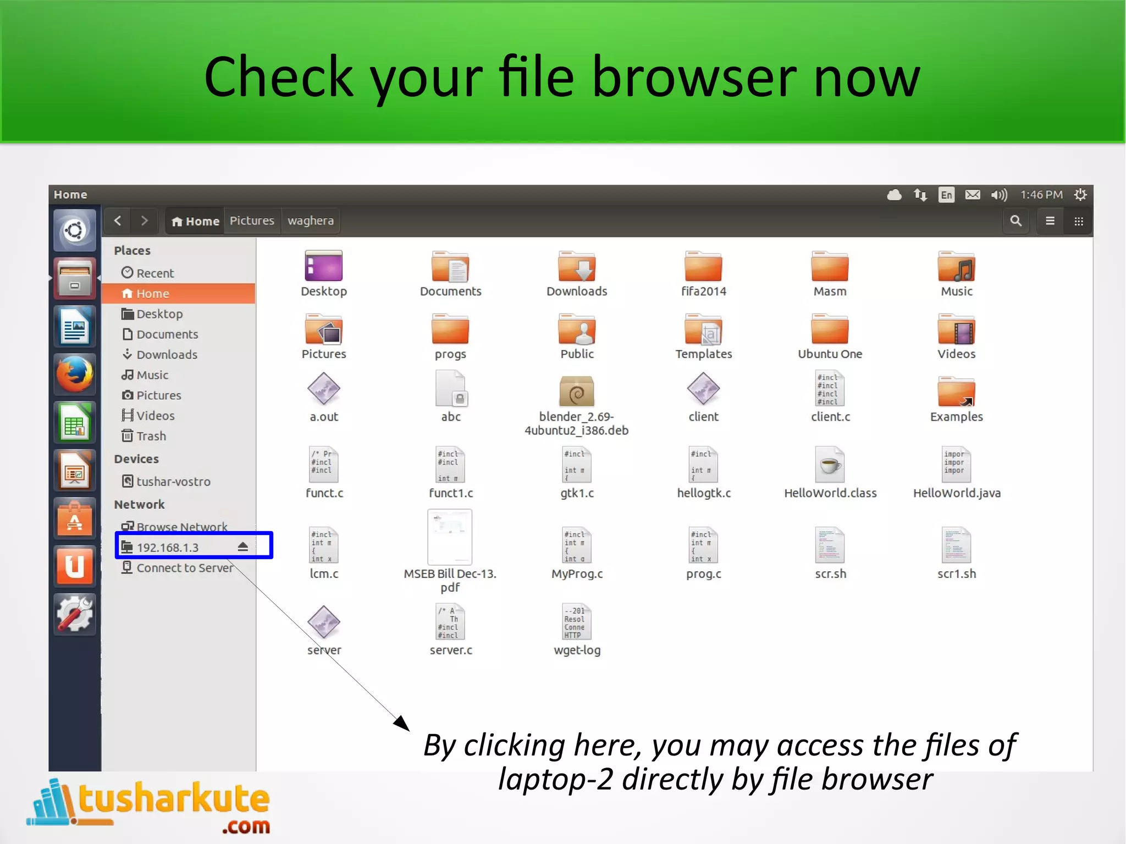This screenshot has height=844, width=1126.
Task: Click the search magnifier in toolbar
Action: coord(1016,221)
